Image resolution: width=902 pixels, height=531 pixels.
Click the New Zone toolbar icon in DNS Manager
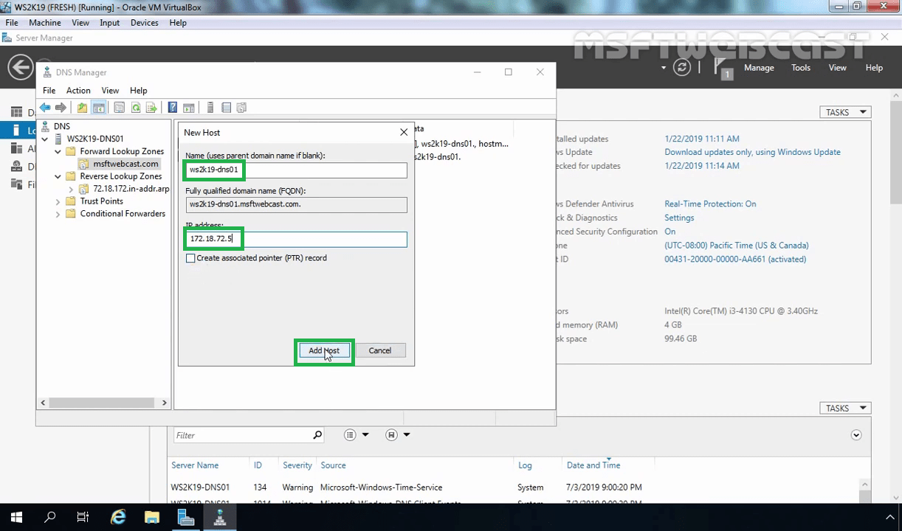click(241, 108)
